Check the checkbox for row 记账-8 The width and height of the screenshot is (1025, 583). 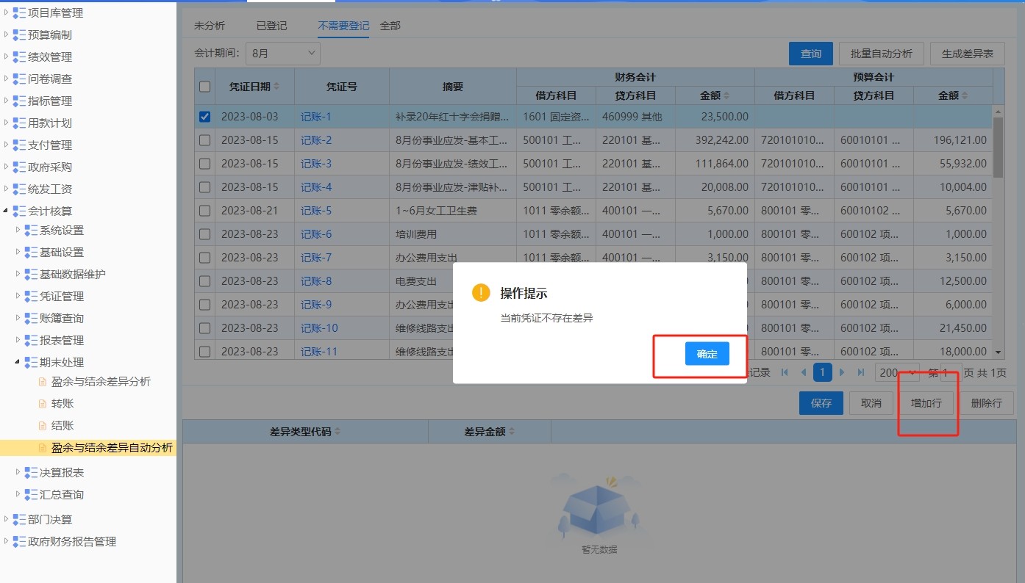205,281
